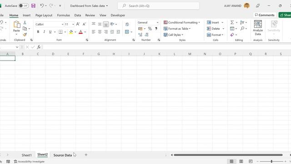Expand Format as Table menu
Screen dimensions: 291x164
click(177, 29)
